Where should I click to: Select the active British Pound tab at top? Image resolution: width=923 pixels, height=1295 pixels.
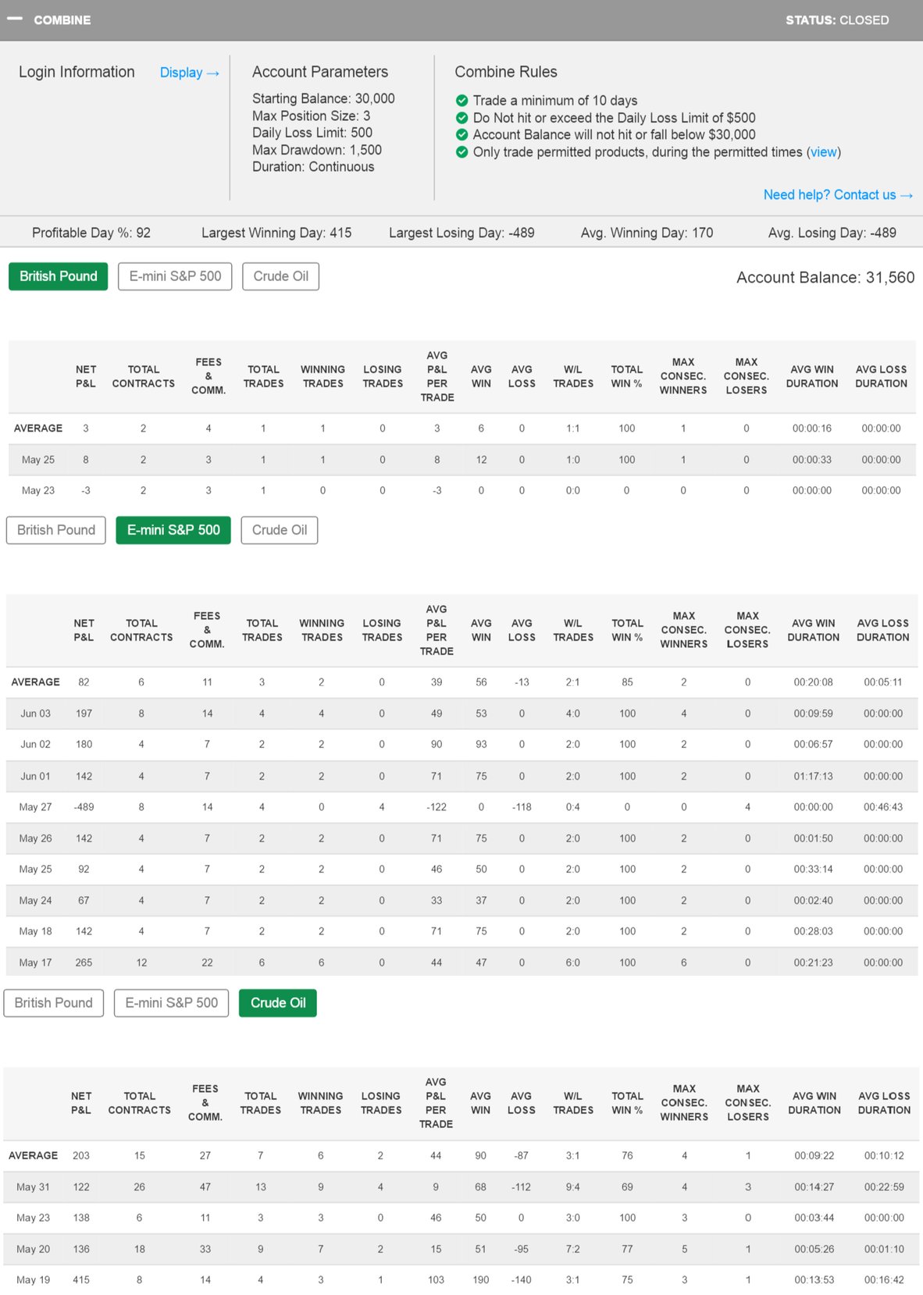coord(59,276)
